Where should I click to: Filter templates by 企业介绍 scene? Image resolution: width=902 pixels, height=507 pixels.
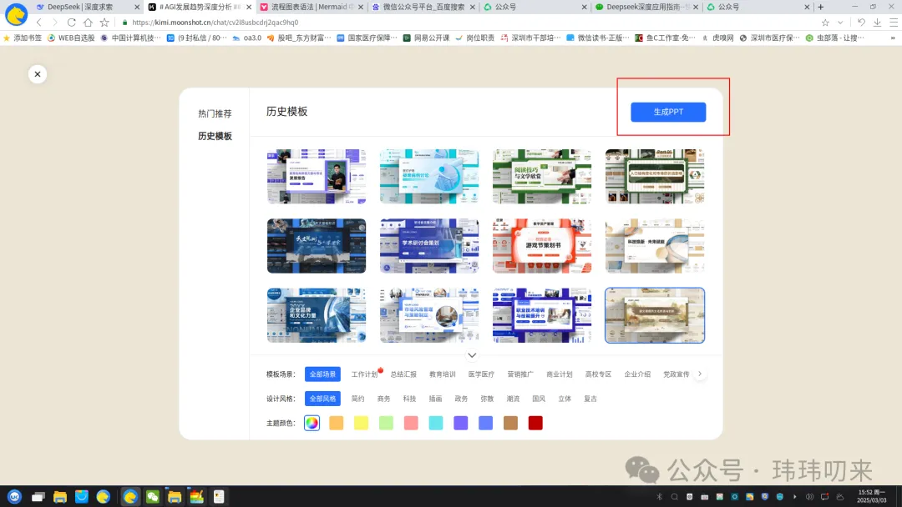pos(637,374)
